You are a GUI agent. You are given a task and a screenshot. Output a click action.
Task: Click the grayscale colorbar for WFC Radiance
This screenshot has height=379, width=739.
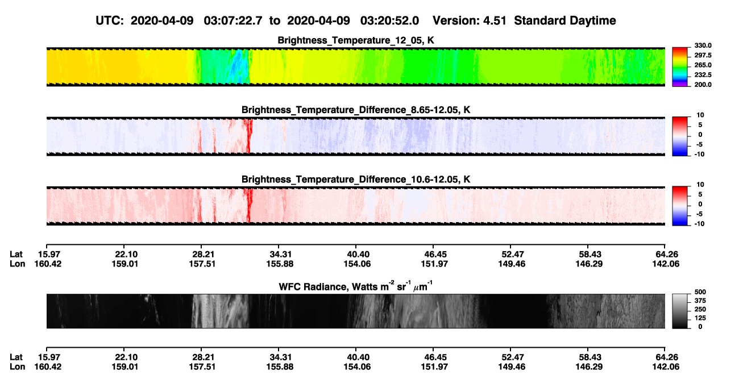click(x=680, y=311)
